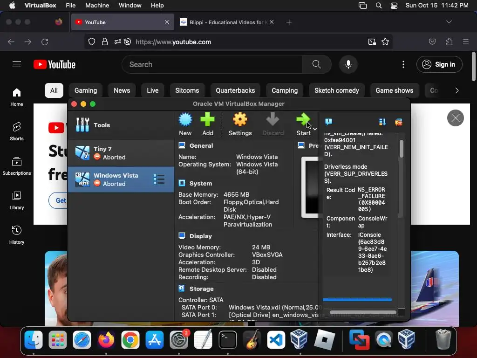477x358 pixels.
Task: Open the YouTube guide hamburger menu
Action: (x=17, y=64)
